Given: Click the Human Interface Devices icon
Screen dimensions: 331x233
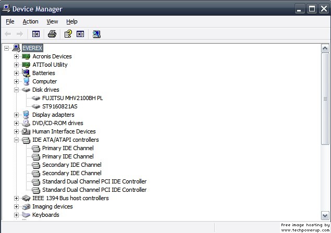Looking at the screenshot, I should point(26,131).
